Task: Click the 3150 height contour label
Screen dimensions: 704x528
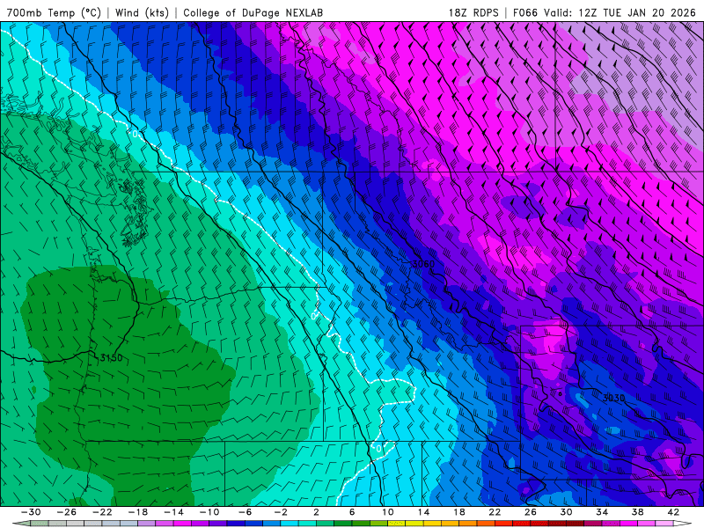Action: point(111,358)
